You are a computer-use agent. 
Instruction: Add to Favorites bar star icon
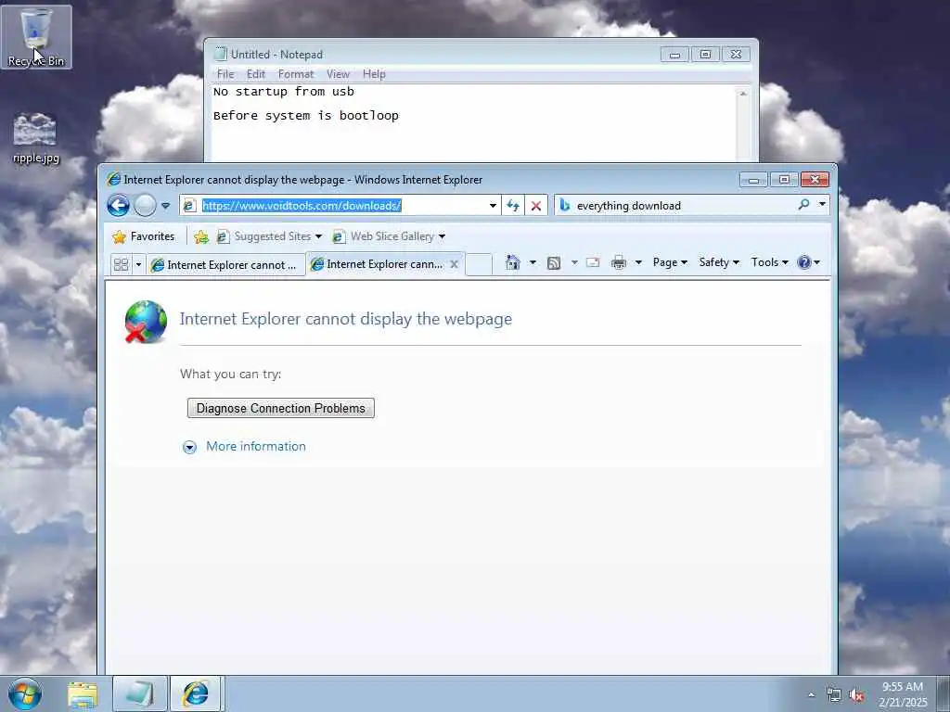(201, 236)
